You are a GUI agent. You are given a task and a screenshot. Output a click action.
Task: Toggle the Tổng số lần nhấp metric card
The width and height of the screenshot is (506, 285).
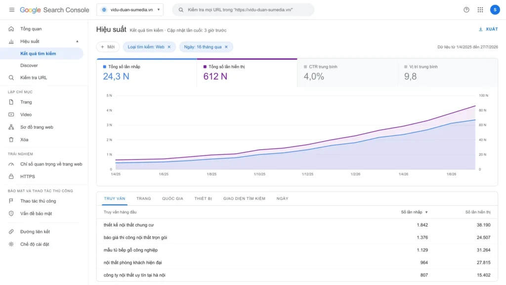(146, 73)
